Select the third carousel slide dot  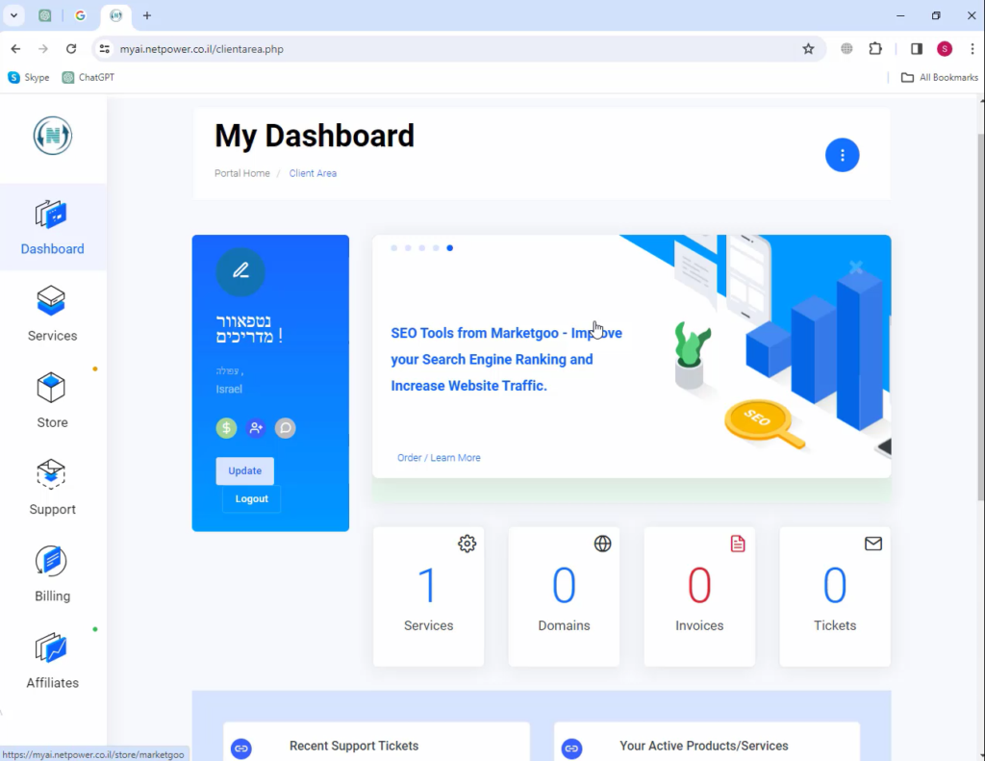[422, 248]
